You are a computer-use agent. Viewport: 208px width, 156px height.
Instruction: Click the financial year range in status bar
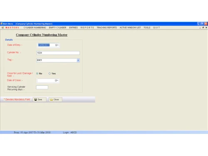click(x=32, y=133)
